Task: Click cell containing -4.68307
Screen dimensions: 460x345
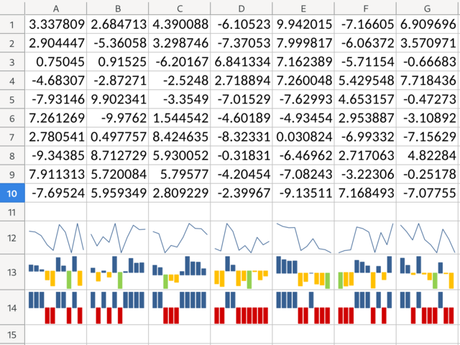Action: point(56,80)
